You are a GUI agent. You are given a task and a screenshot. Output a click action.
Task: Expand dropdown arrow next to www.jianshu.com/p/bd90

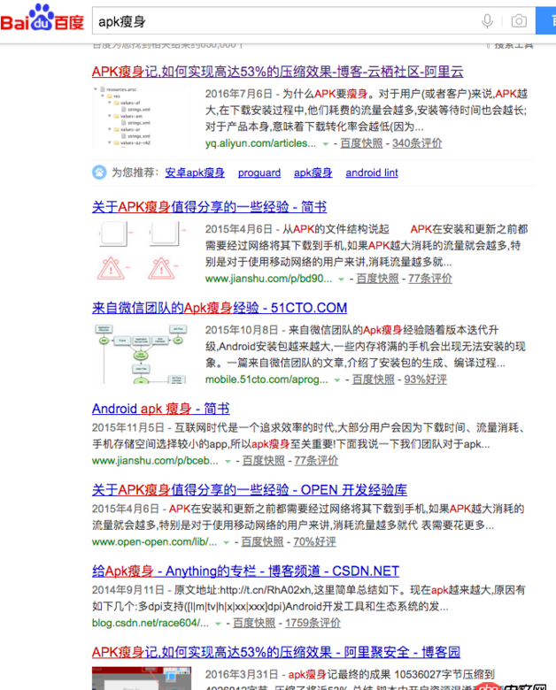pyautogui.click(x=341, y=279)
